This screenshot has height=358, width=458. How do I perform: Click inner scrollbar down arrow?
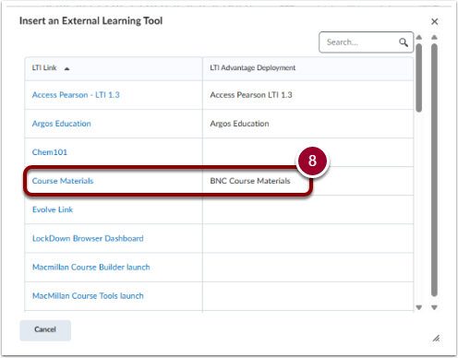point(419,307)
